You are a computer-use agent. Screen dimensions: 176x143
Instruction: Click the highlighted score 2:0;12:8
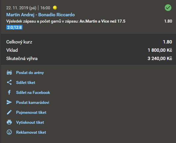pos(14,27)
